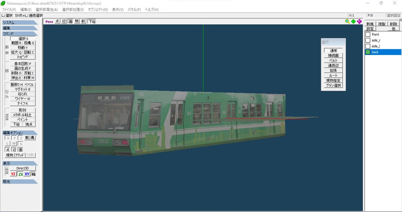
Task: Toggle 下絵 background image in viewport header
Action: [92, 21]
